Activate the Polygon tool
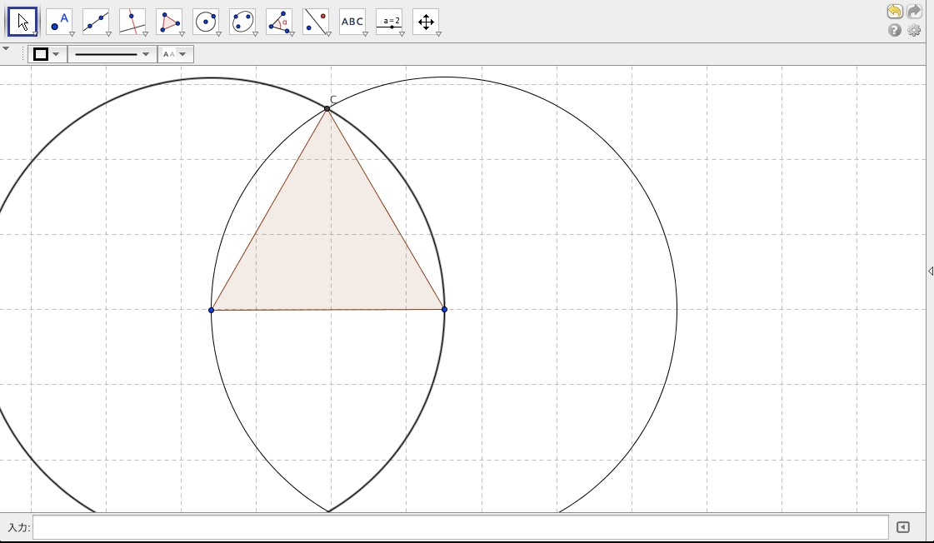 pyautogui.click(x=169, y=22)
